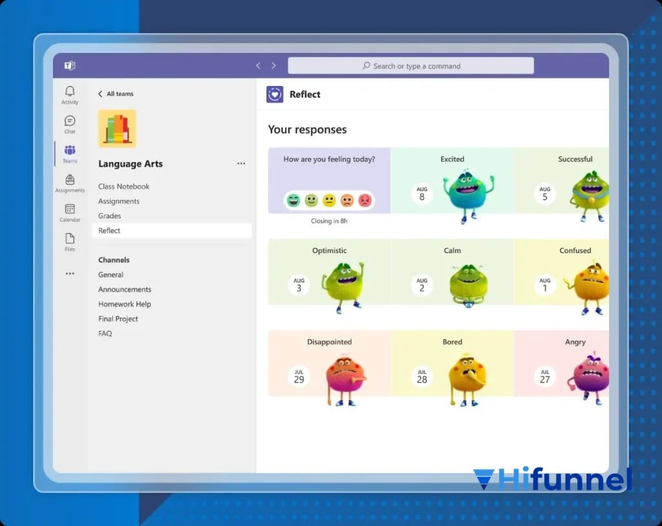Select the angry red emoji
This screenshot has height=526, width=662.
click(x=365, y=200)
